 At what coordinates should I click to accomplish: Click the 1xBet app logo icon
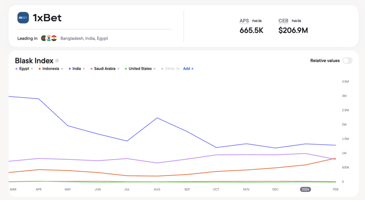[x=23, y=18]
